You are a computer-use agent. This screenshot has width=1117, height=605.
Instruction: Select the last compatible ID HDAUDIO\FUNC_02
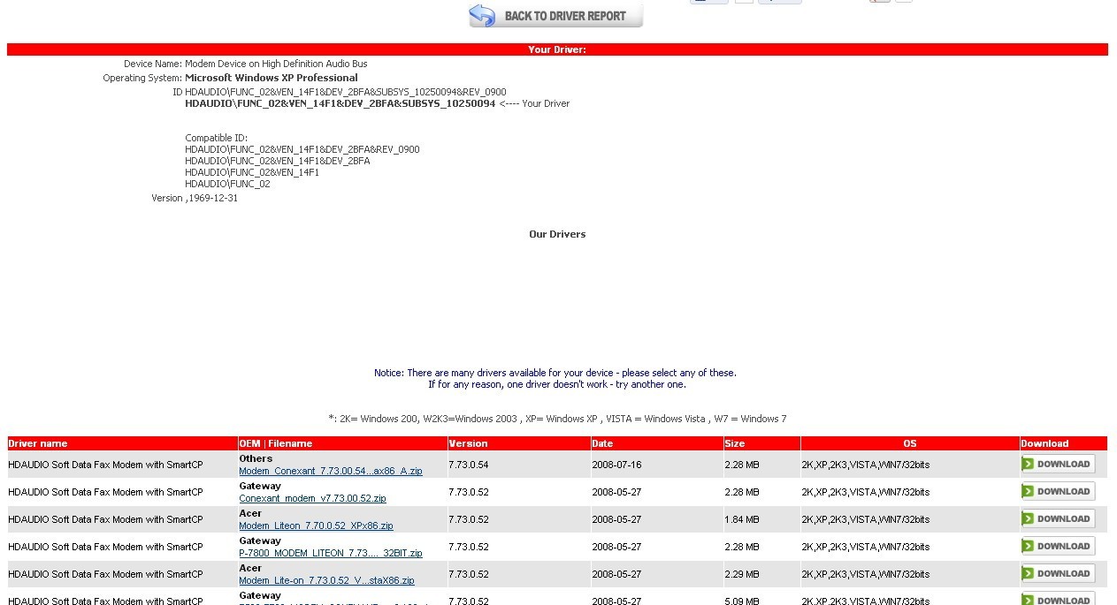[227, 184]
